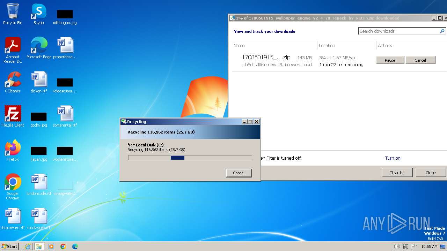The height and width of the screenshot is (251, 447).
Task: Open the Recycle Bin desktop icon
Action: (x=13, y=14)
